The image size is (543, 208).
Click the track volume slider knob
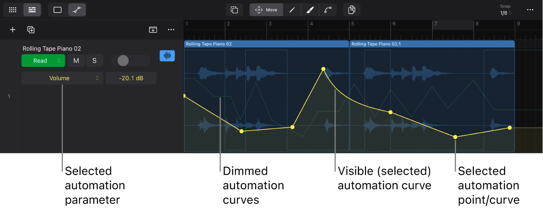tap(123, 61)
